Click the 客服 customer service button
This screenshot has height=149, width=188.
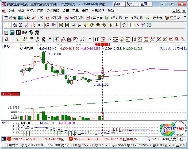(119, 4)
